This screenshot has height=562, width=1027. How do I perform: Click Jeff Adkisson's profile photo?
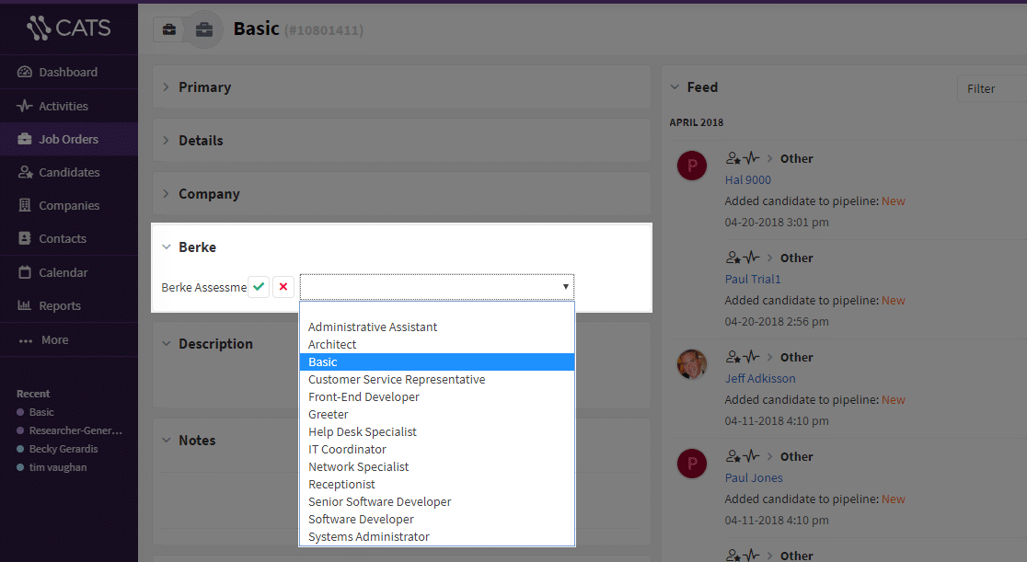[x=692, y=364]
